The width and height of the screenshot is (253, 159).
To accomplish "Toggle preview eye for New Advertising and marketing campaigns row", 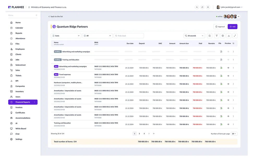I will 228,68.
